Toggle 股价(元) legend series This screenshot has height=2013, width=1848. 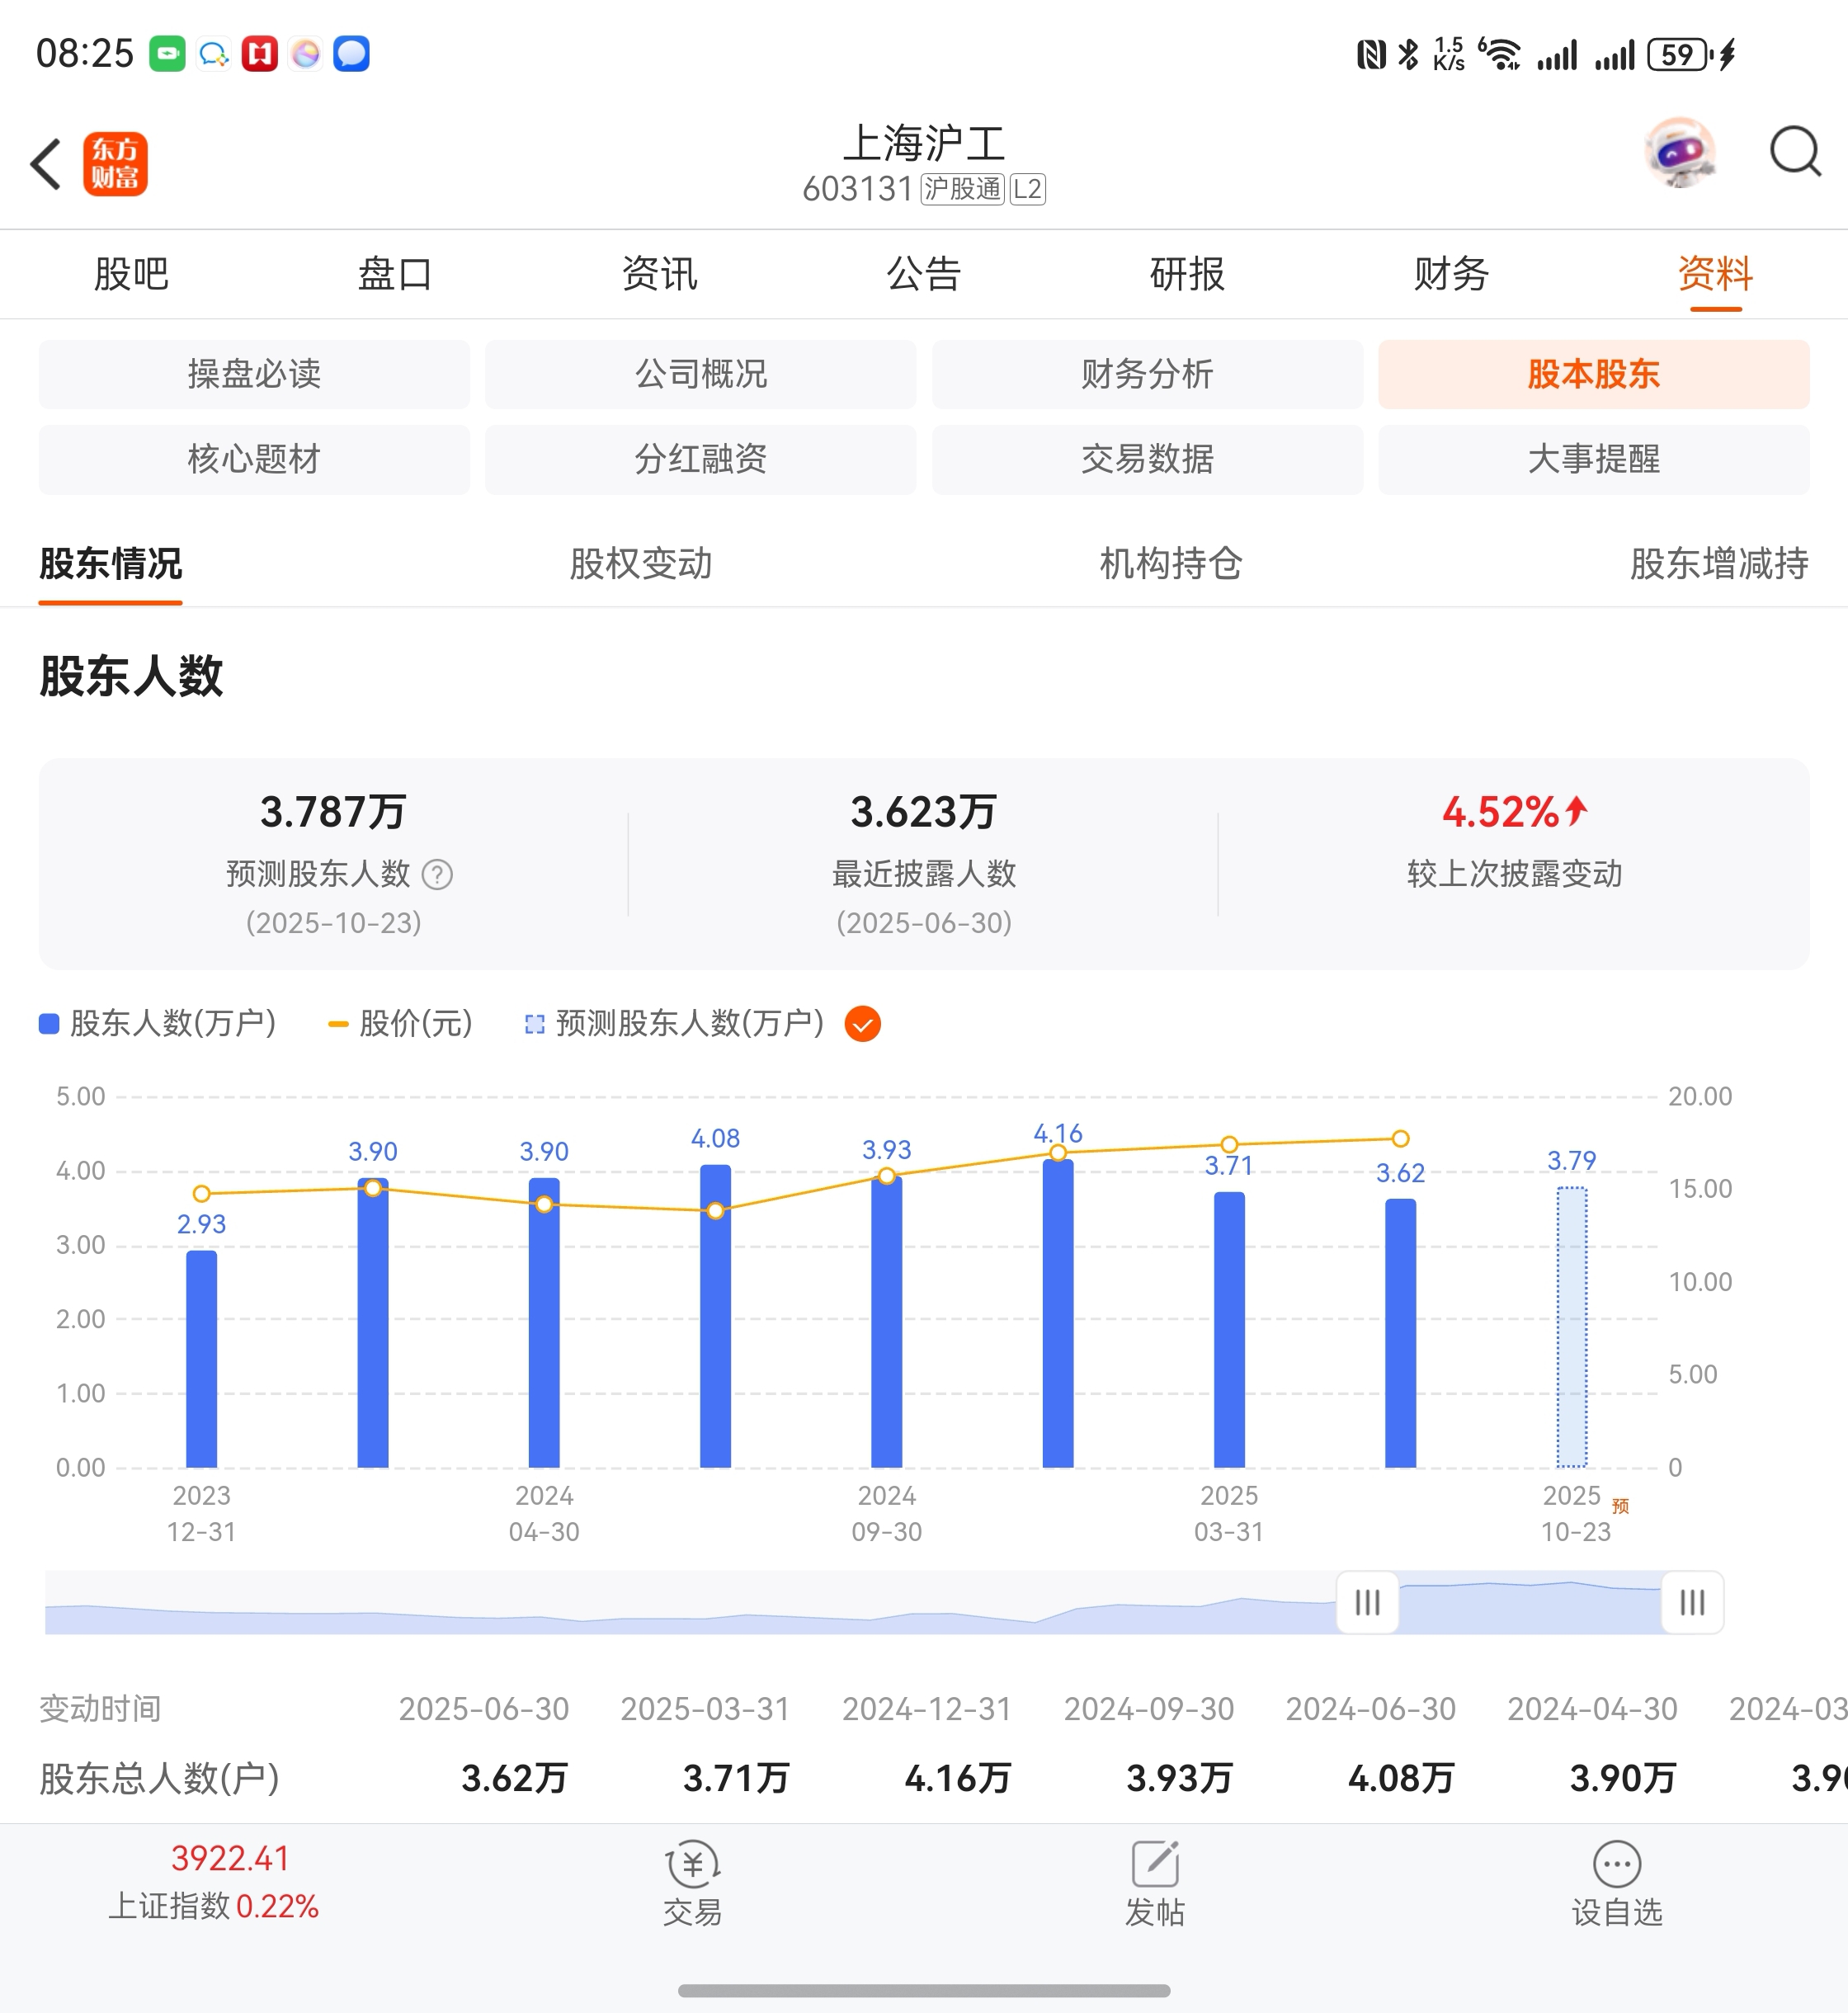[400, 1024]
